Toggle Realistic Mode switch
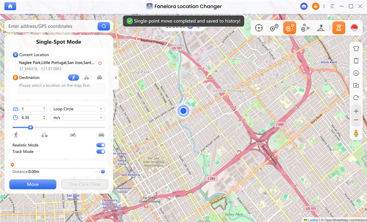The width and height of the screenshot is (367, 222). pos(101,145)
